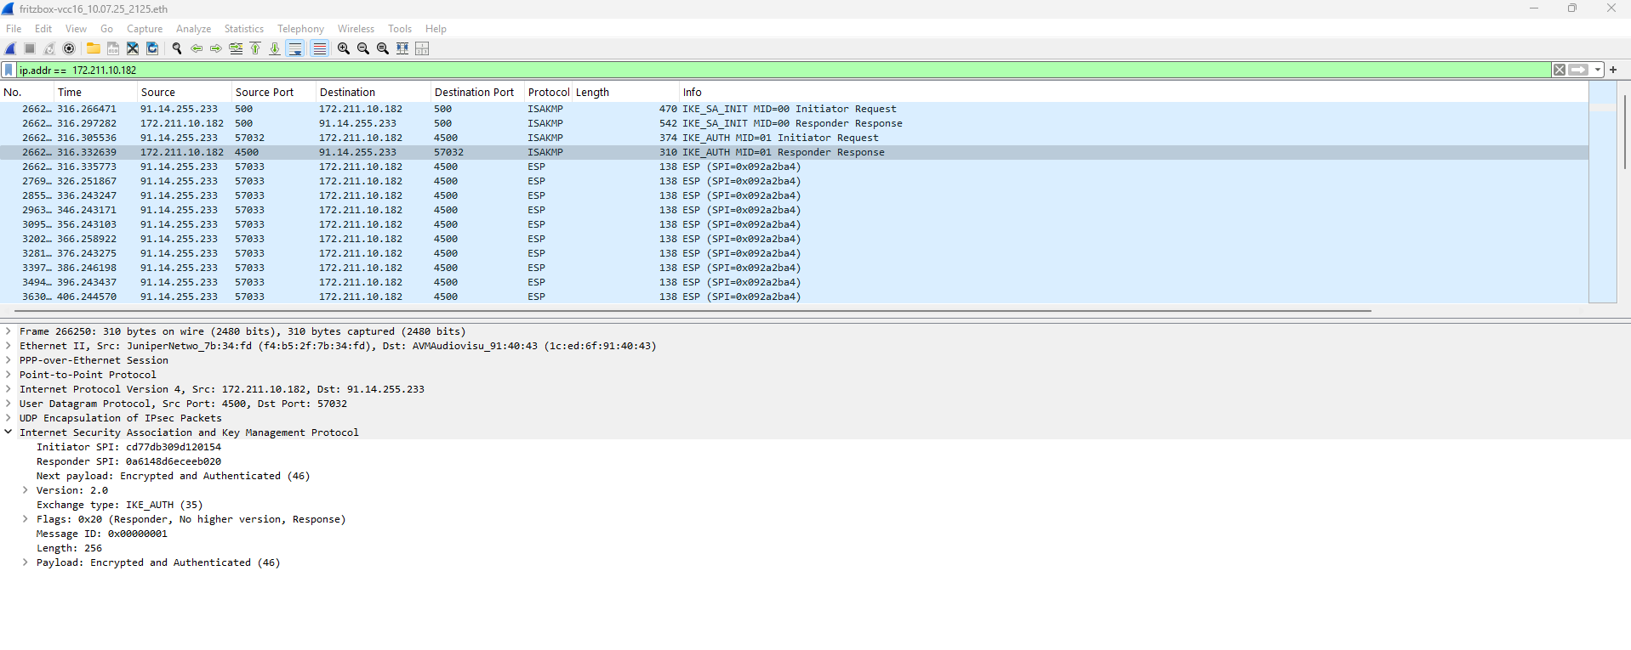The image size is (1631, 650).
Task: Jump to the last packet
Action: click(275, 48)
